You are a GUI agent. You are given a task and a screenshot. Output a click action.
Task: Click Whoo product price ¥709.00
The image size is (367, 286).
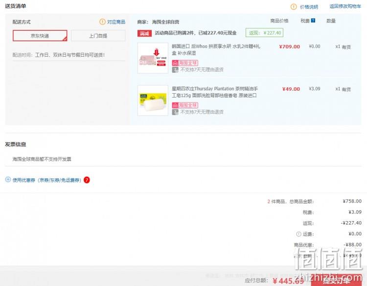[x=289, y=47]
